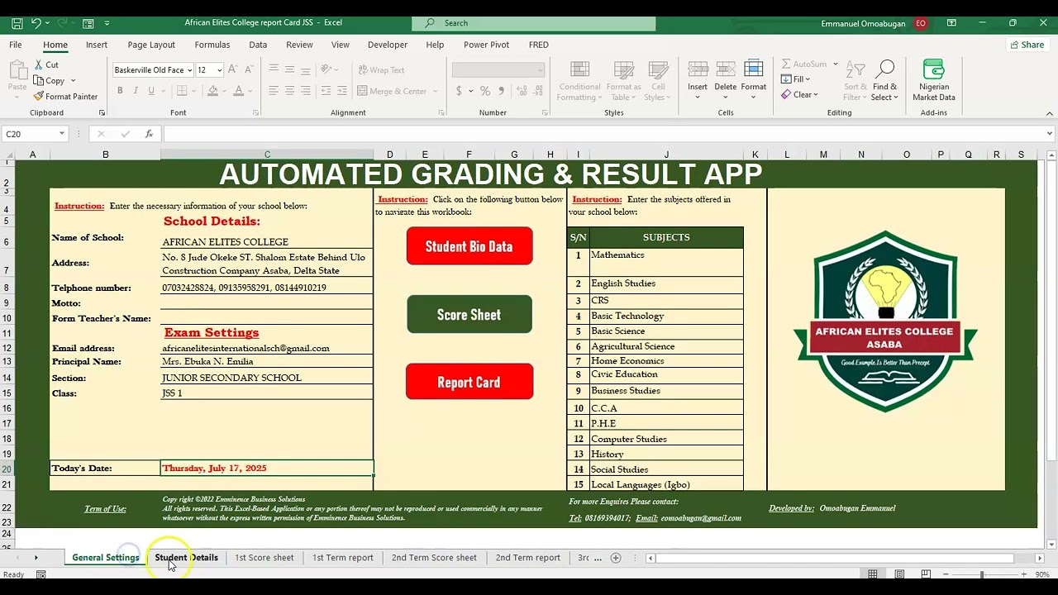Click the Report Card button
Image resolution: width=1058 pixels, height=595 pixels.
click(x=469, y=383)
